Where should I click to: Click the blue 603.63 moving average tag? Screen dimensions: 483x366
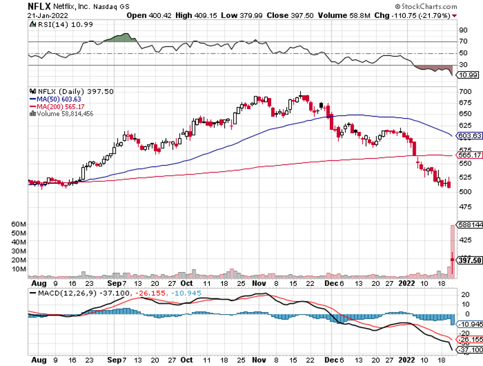coord(469,135)
